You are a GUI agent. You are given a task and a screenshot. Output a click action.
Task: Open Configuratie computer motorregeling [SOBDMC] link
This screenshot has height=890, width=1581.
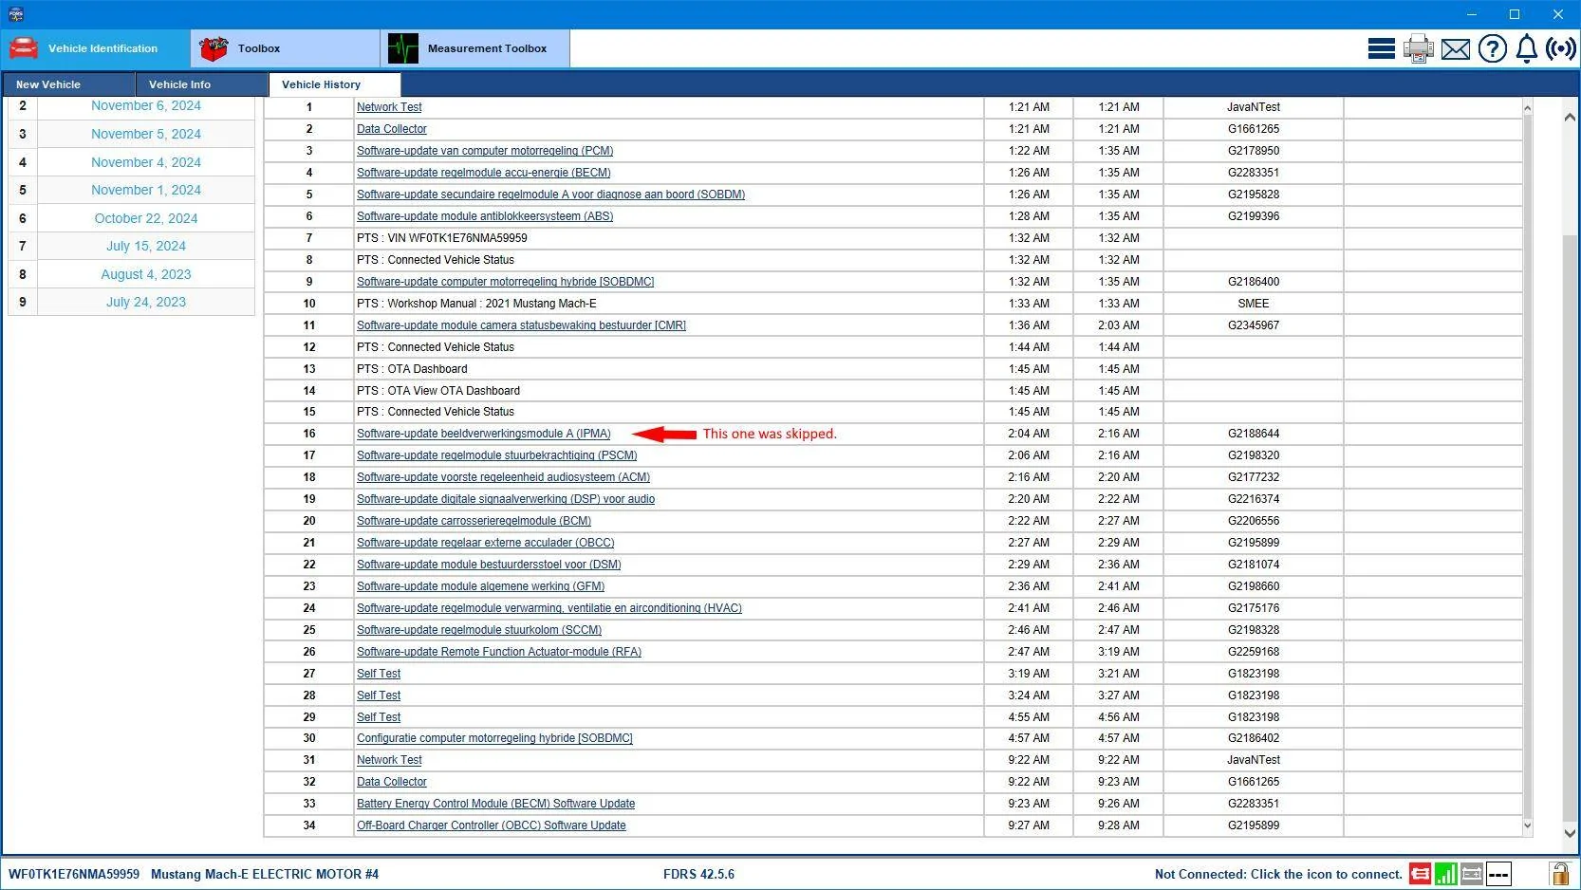(494, 738)
